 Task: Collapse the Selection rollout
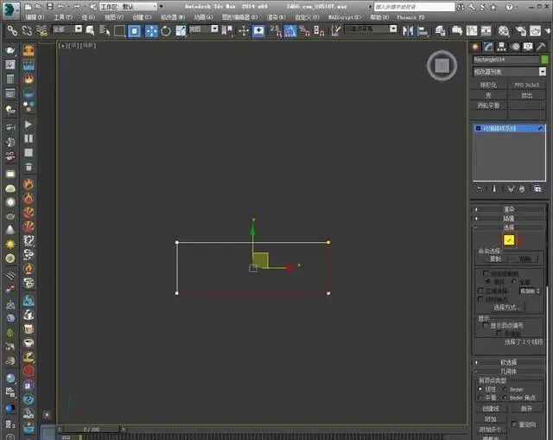coord(509,227)
